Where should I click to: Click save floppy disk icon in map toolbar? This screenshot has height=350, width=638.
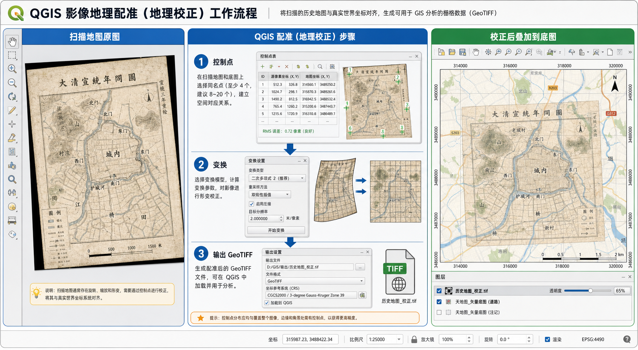462,52
